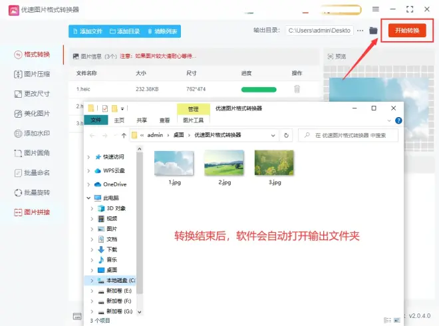Open output folder icon next to path
This screenshot has height=326, width=439.
[373, 30]
